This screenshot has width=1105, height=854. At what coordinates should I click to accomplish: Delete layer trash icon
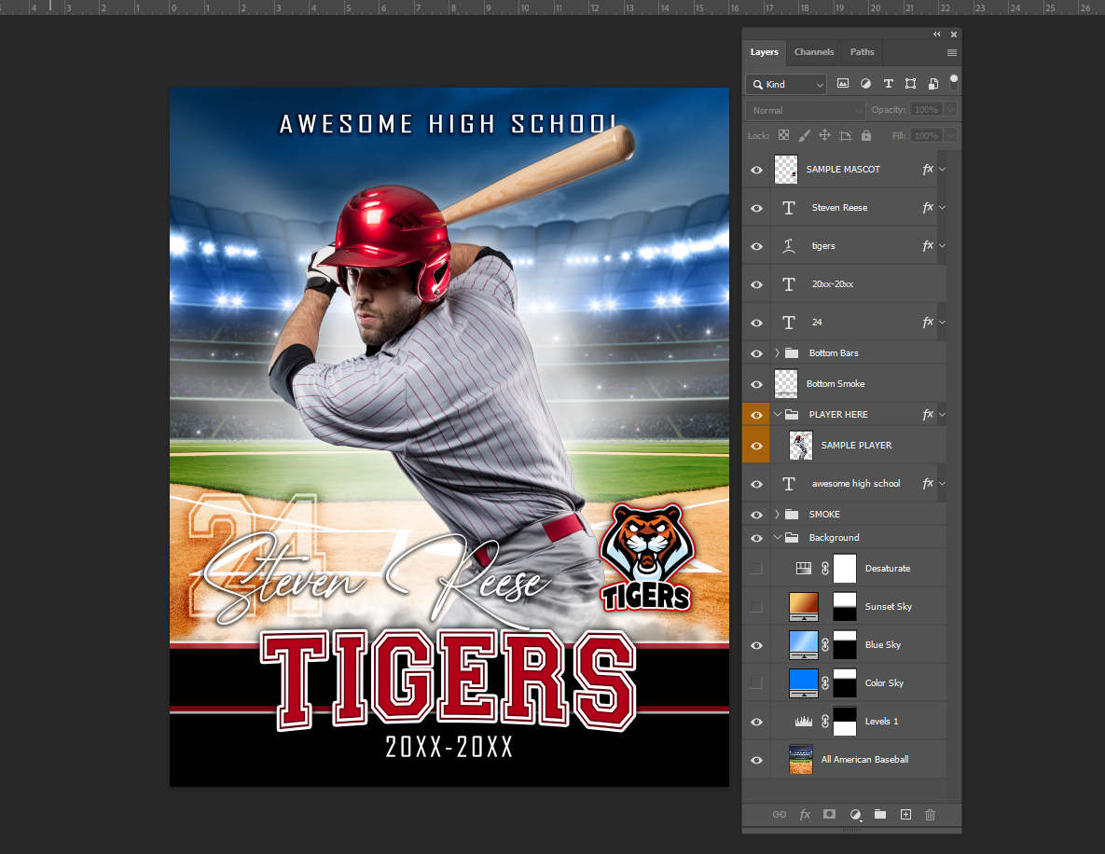tap(931, 815)
